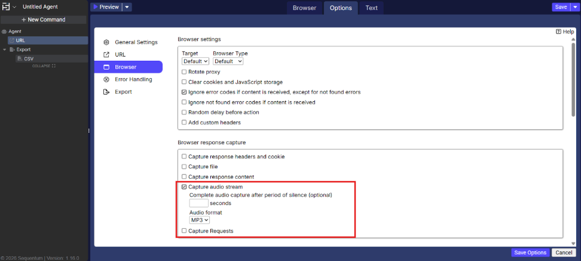Screen dimensions: 581x261
Task: Open the Audio format MP3 dropdown
Action: pos(199,220)
